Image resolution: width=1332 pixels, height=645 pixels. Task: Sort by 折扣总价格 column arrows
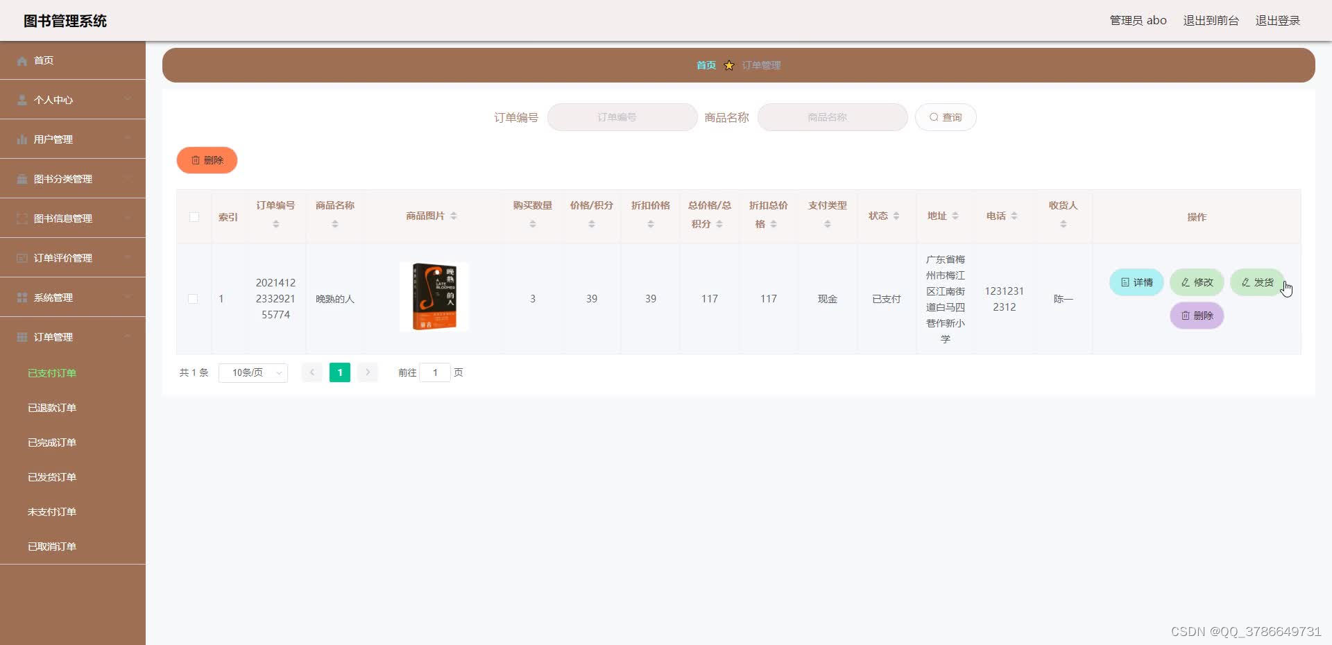pyautogui.click(x=774, y=224)
